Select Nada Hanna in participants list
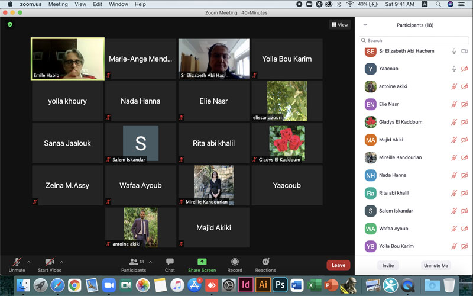This screenshot has height=296, width=473. click(x=414, y=175)
